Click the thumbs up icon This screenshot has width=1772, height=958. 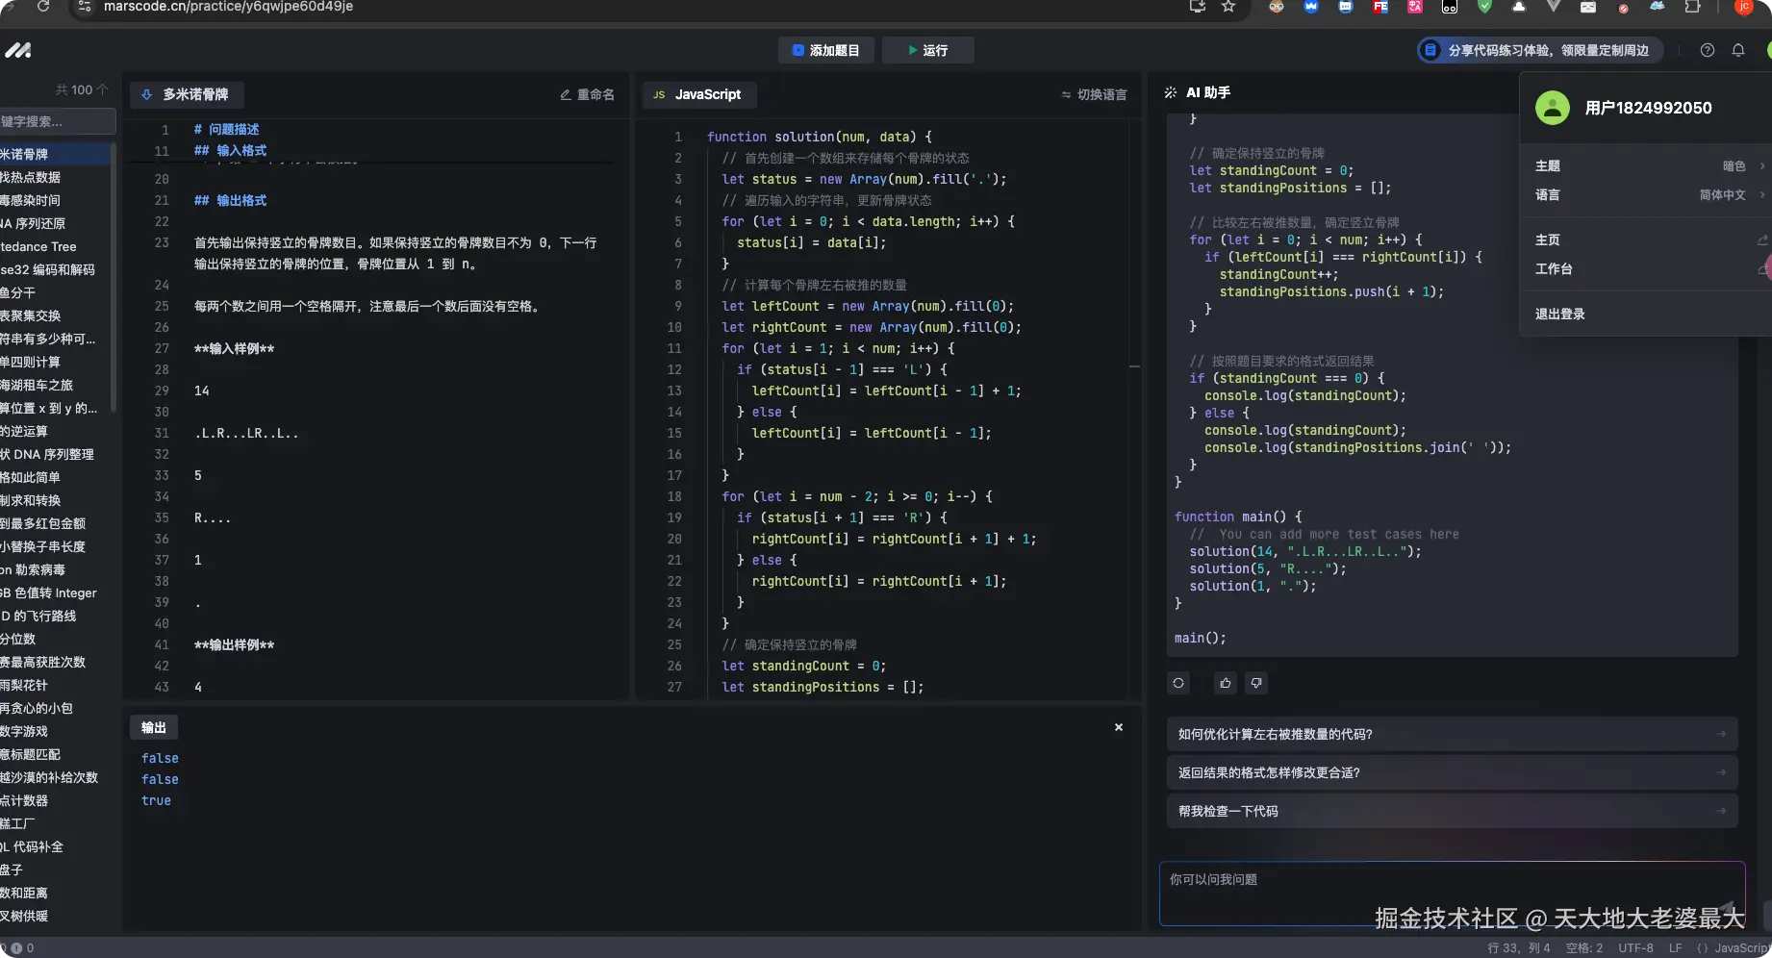[x=1225, y=683]
